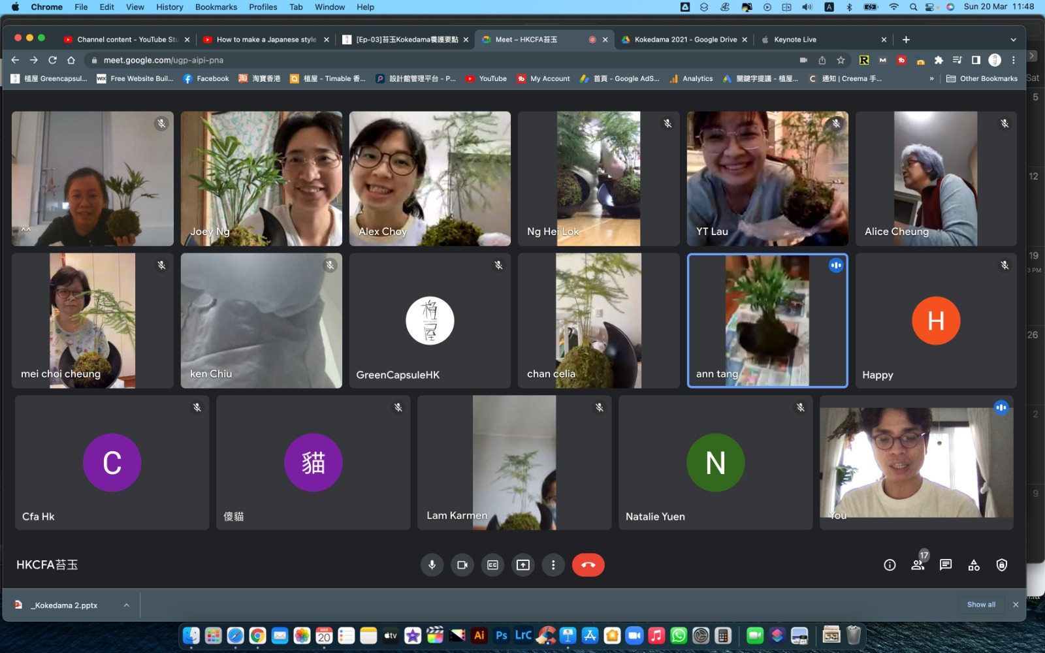Image resolution: width=1045 pixels, height=653 pixels.
Task: Click muted mic icon on GreenCapsuleHK
Action: click(x=498, y=265)
